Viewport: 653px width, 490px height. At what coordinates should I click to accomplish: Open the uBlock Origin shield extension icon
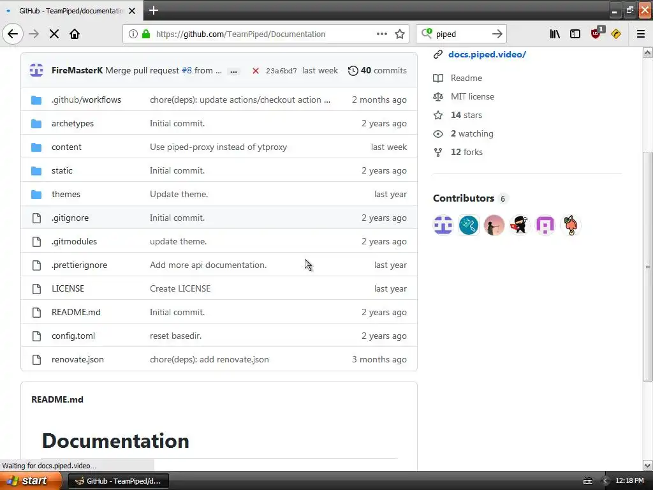(596, 33)
